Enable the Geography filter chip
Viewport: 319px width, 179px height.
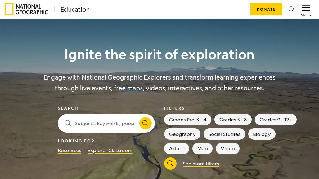(182, 134)
